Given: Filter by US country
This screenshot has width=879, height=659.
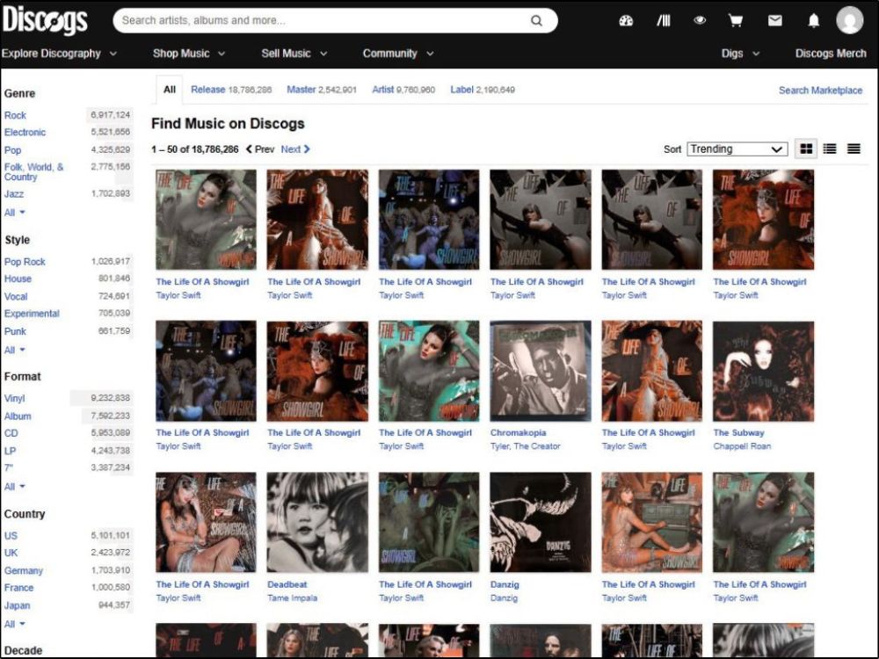Looking at the screenshot, I should coord(11,536).
